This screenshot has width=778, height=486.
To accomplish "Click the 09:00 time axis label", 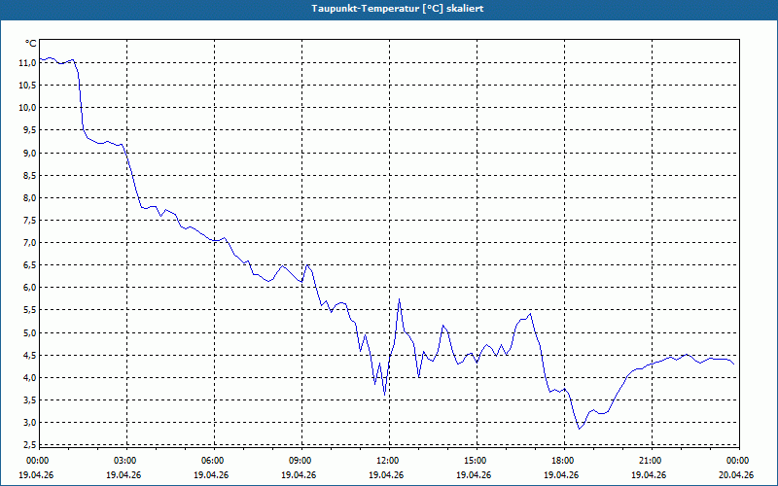I will click(x=301, y=461).
